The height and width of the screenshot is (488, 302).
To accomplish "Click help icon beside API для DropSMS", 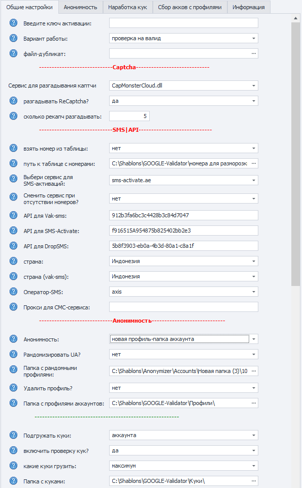I will click(x=13, y=246).
